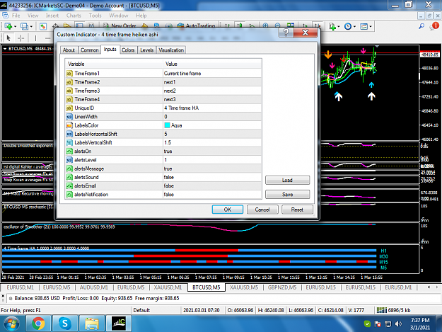Switch to the AUDUSD,M1 chart tab

(x=94, y=287)
